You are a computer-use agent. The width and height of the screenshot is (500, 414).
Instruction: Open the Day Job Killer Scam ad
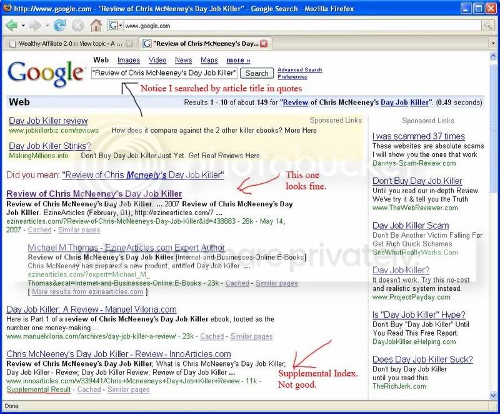tap(411, 226)
